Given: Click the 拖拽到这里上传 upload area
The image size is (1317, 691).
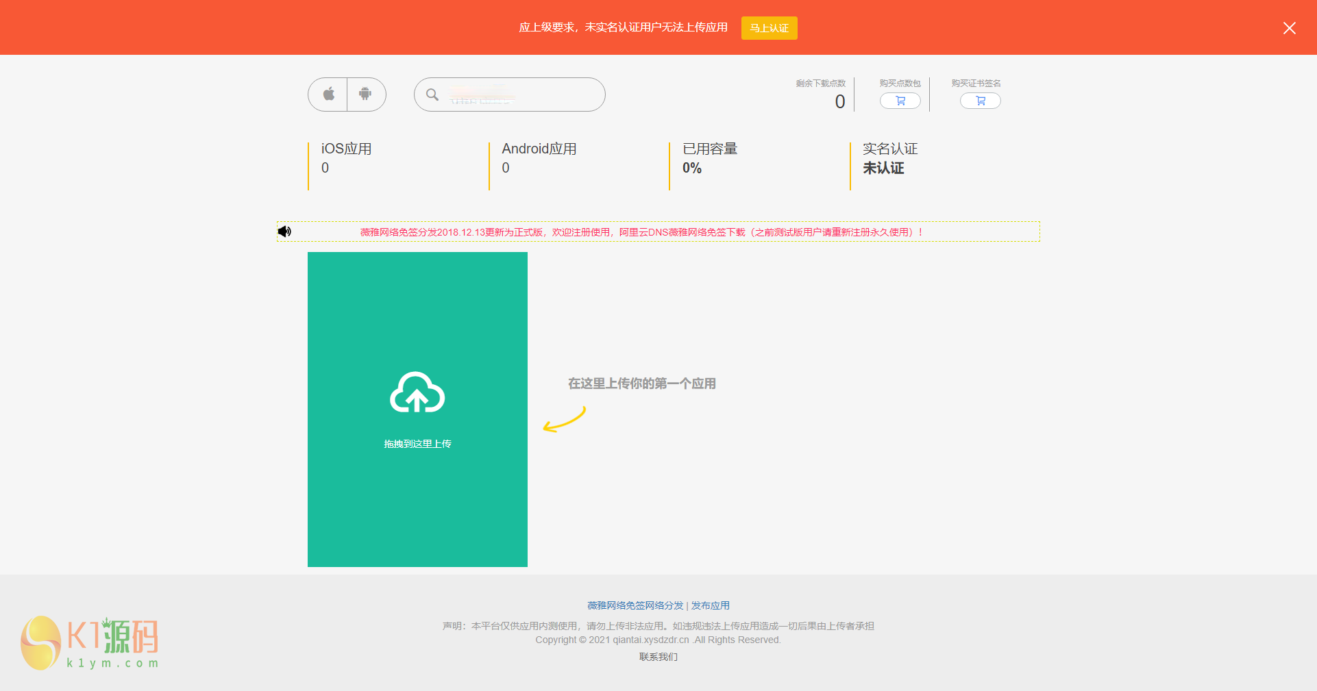Looking at the screenshot, I should click(417, 444).
